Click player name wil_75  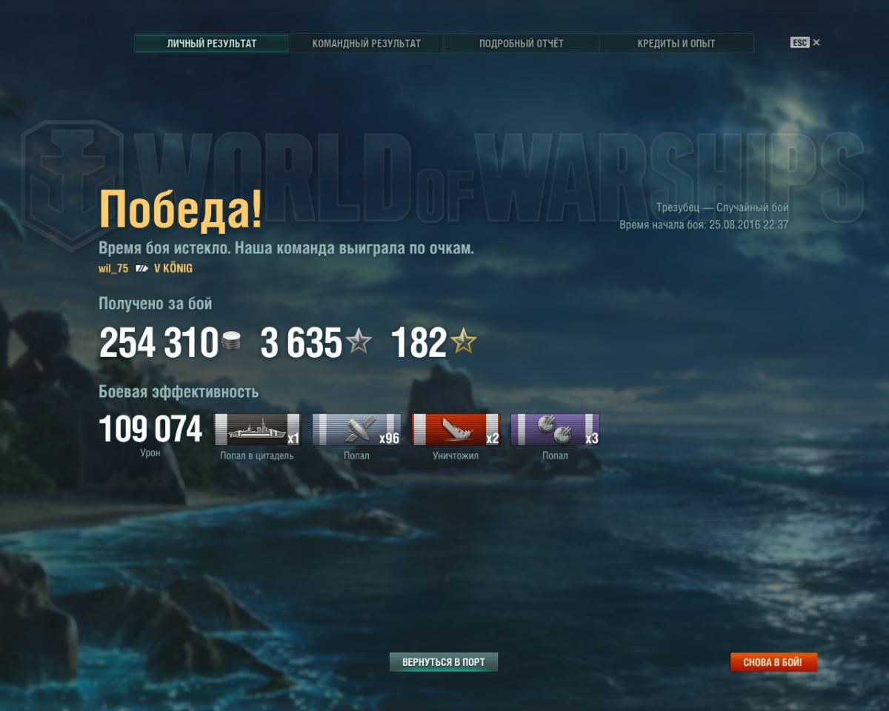113,269
